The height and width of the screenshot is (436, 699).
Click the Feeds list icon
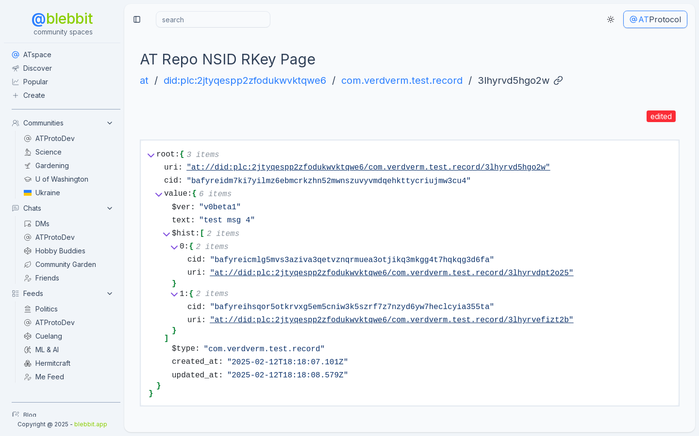(x=16, y=294)
